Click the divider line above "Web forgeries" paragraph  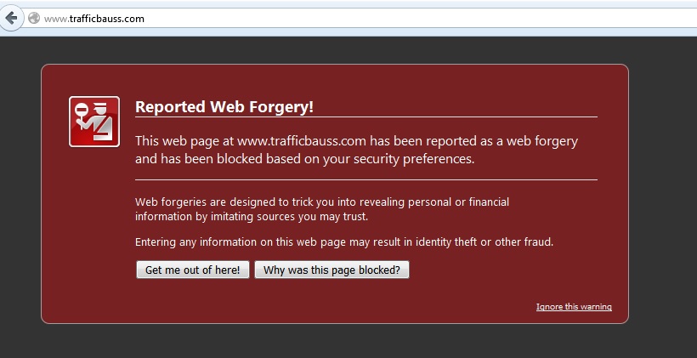click(366, 179)
